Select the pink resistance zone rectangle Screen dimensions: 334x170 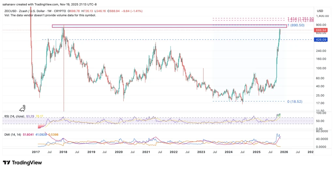click(x=169, y=26)
